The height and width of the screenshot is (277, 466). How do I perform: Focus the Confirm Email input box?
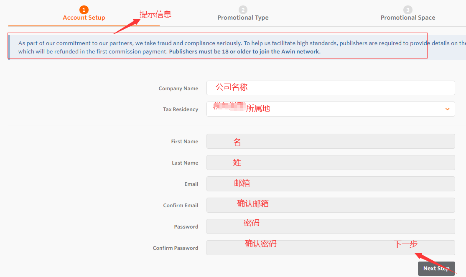(330, 205)
